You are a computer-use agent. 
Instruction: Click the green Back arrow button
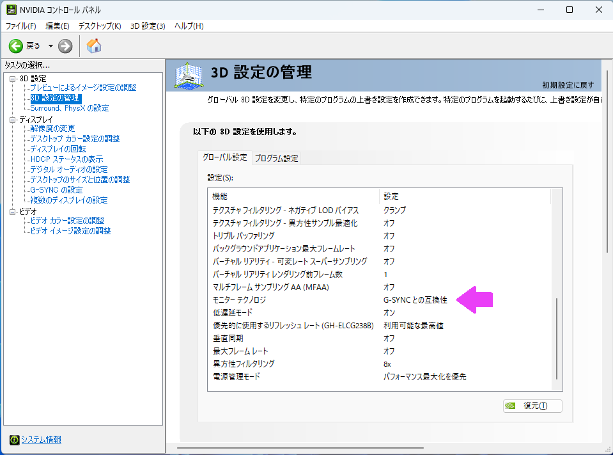point(15,46)
